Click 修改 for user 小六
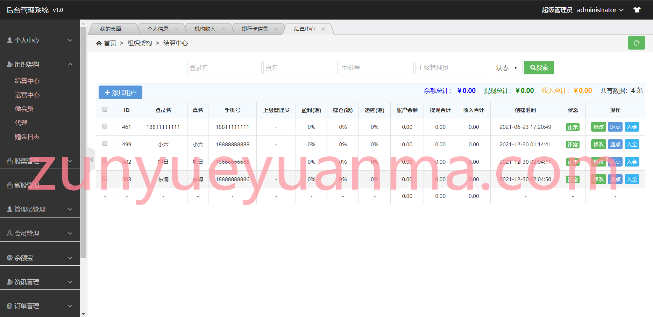This screenshot has width=653, height=317. coord(598,145)
